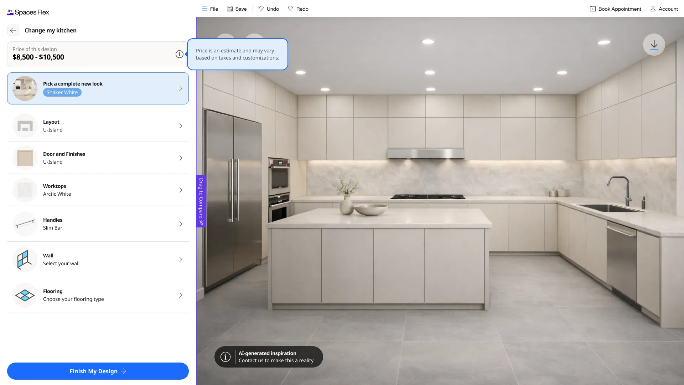Image resolution: width=684 pixels, height=385 pixels.
Task: Click the Door and Finishes thumbnail icon
Action: pos(25,158)
